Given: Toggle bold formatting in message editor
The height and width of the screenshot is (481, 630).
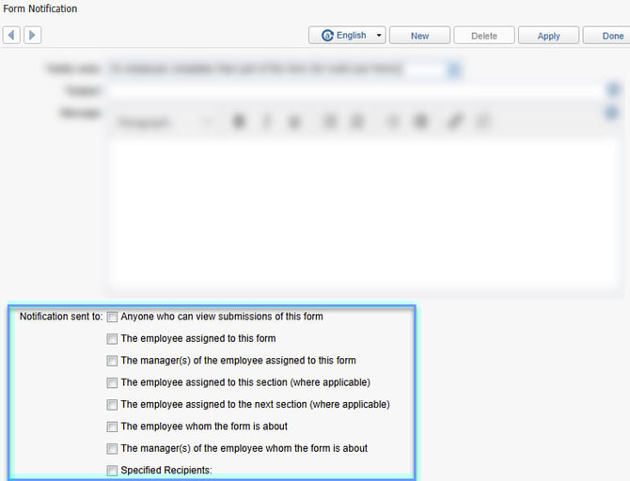Looking at the screenshot, I should [239, 122].
